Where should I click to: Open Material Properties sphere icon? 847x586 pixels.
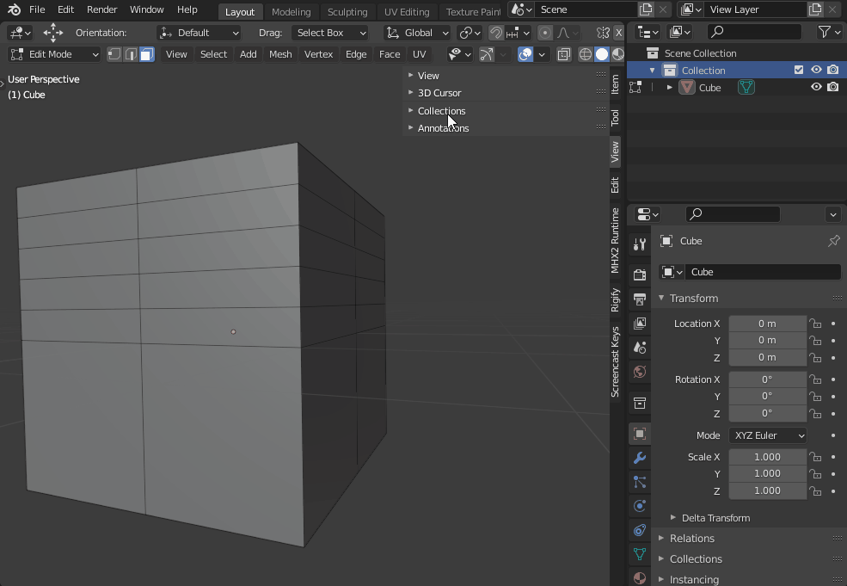tap(639, 578)
